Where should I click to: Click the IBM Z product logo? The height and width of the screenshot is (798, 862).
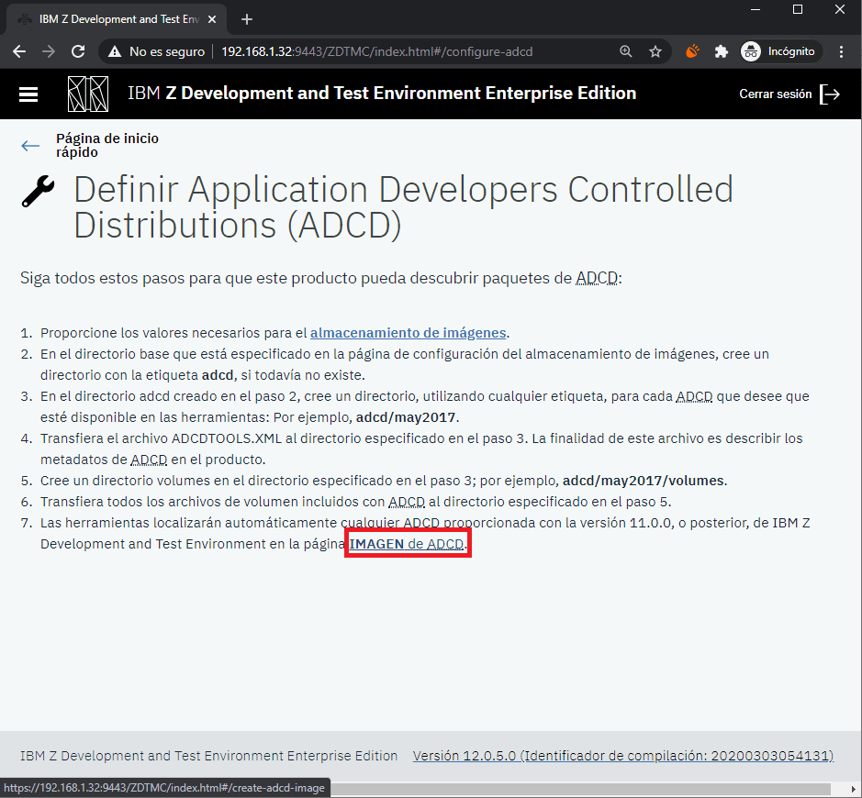(88, 94)
